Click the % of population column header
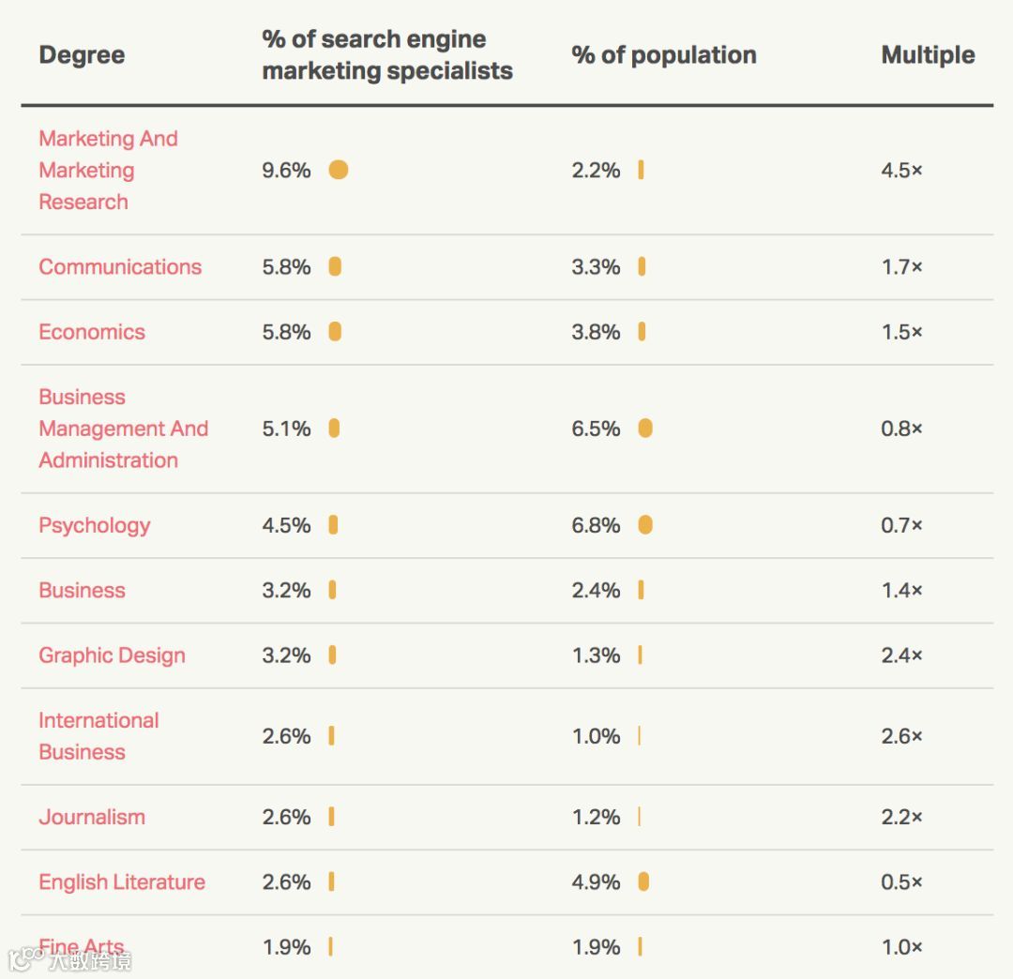This screenshot has width=1013, height=979. [x=664, y=55]
